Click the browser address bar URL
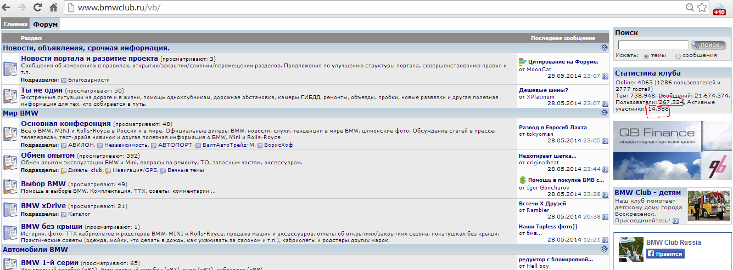This screenshot has width=733, height=270. coord(120,8)
